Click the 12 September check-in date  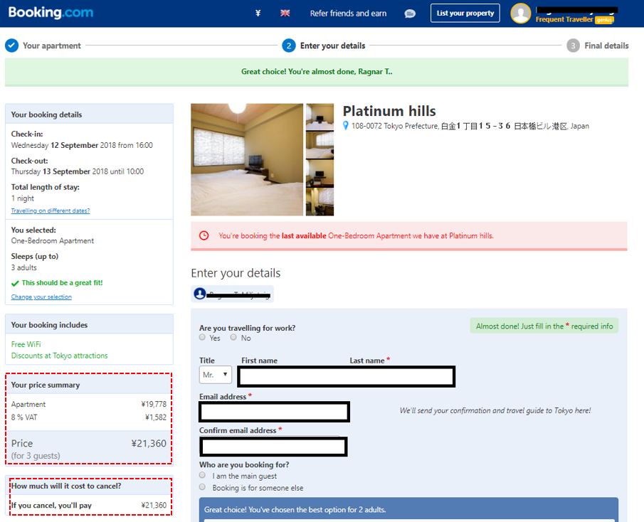tap(74, 145)
